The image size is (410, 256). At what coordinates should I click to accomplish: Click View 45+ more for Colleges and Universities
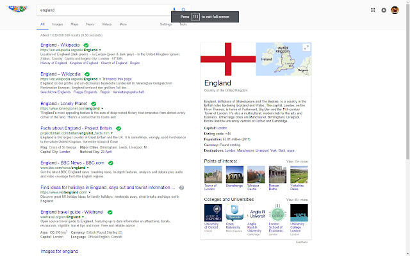click(x=297, y=200)
